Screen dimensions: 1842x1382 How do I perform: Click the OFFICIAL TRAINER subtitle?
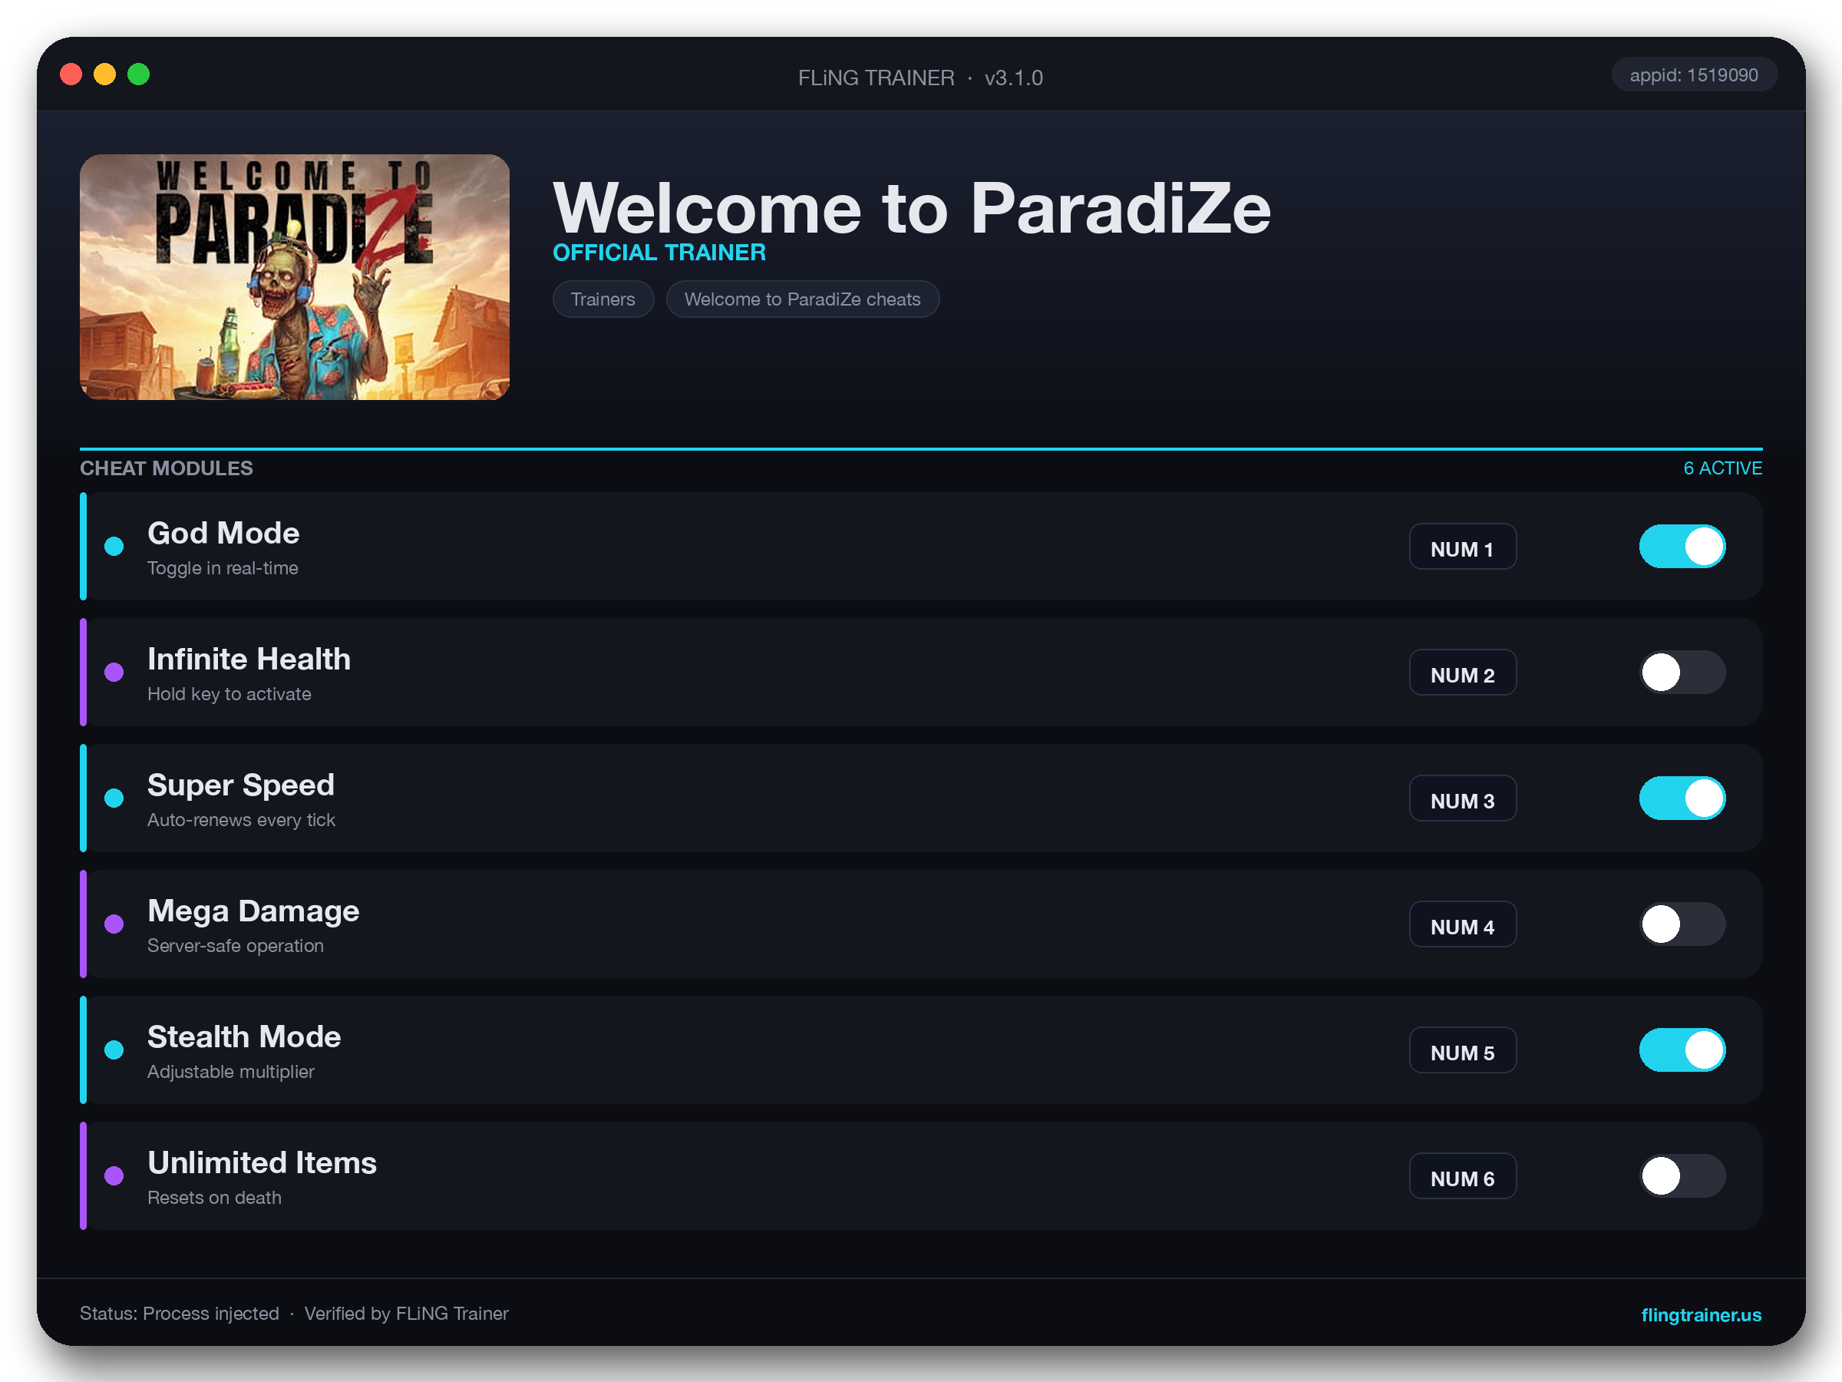(x=659, y=253)
